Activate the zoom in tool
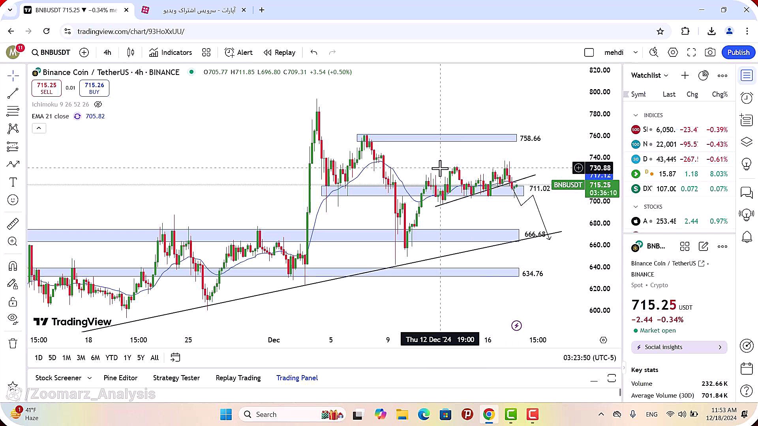The height and width of the screenshot is (426, 758). pyautogui.click(x=13, y=241)
